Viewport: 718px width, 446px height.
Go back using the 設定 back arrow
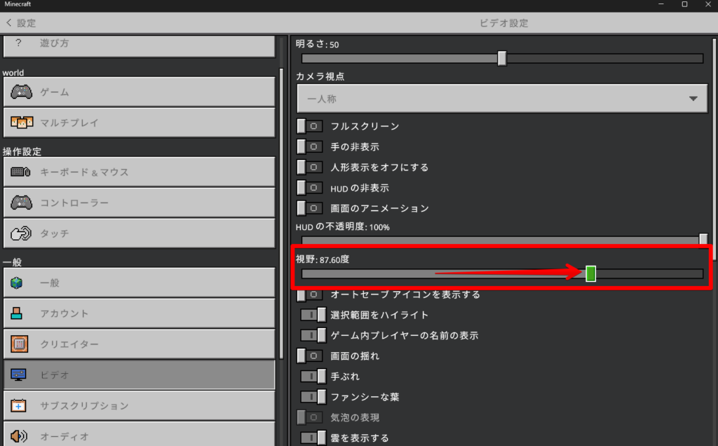pos(9,23)
